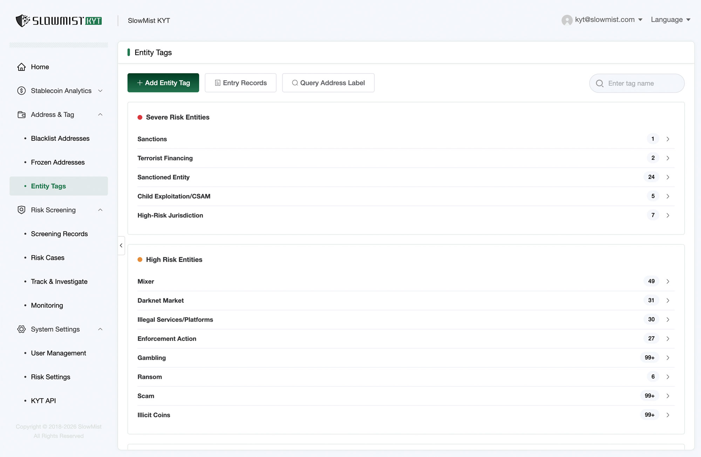
Task: Click the Query Address Label button
Action: 328,83
